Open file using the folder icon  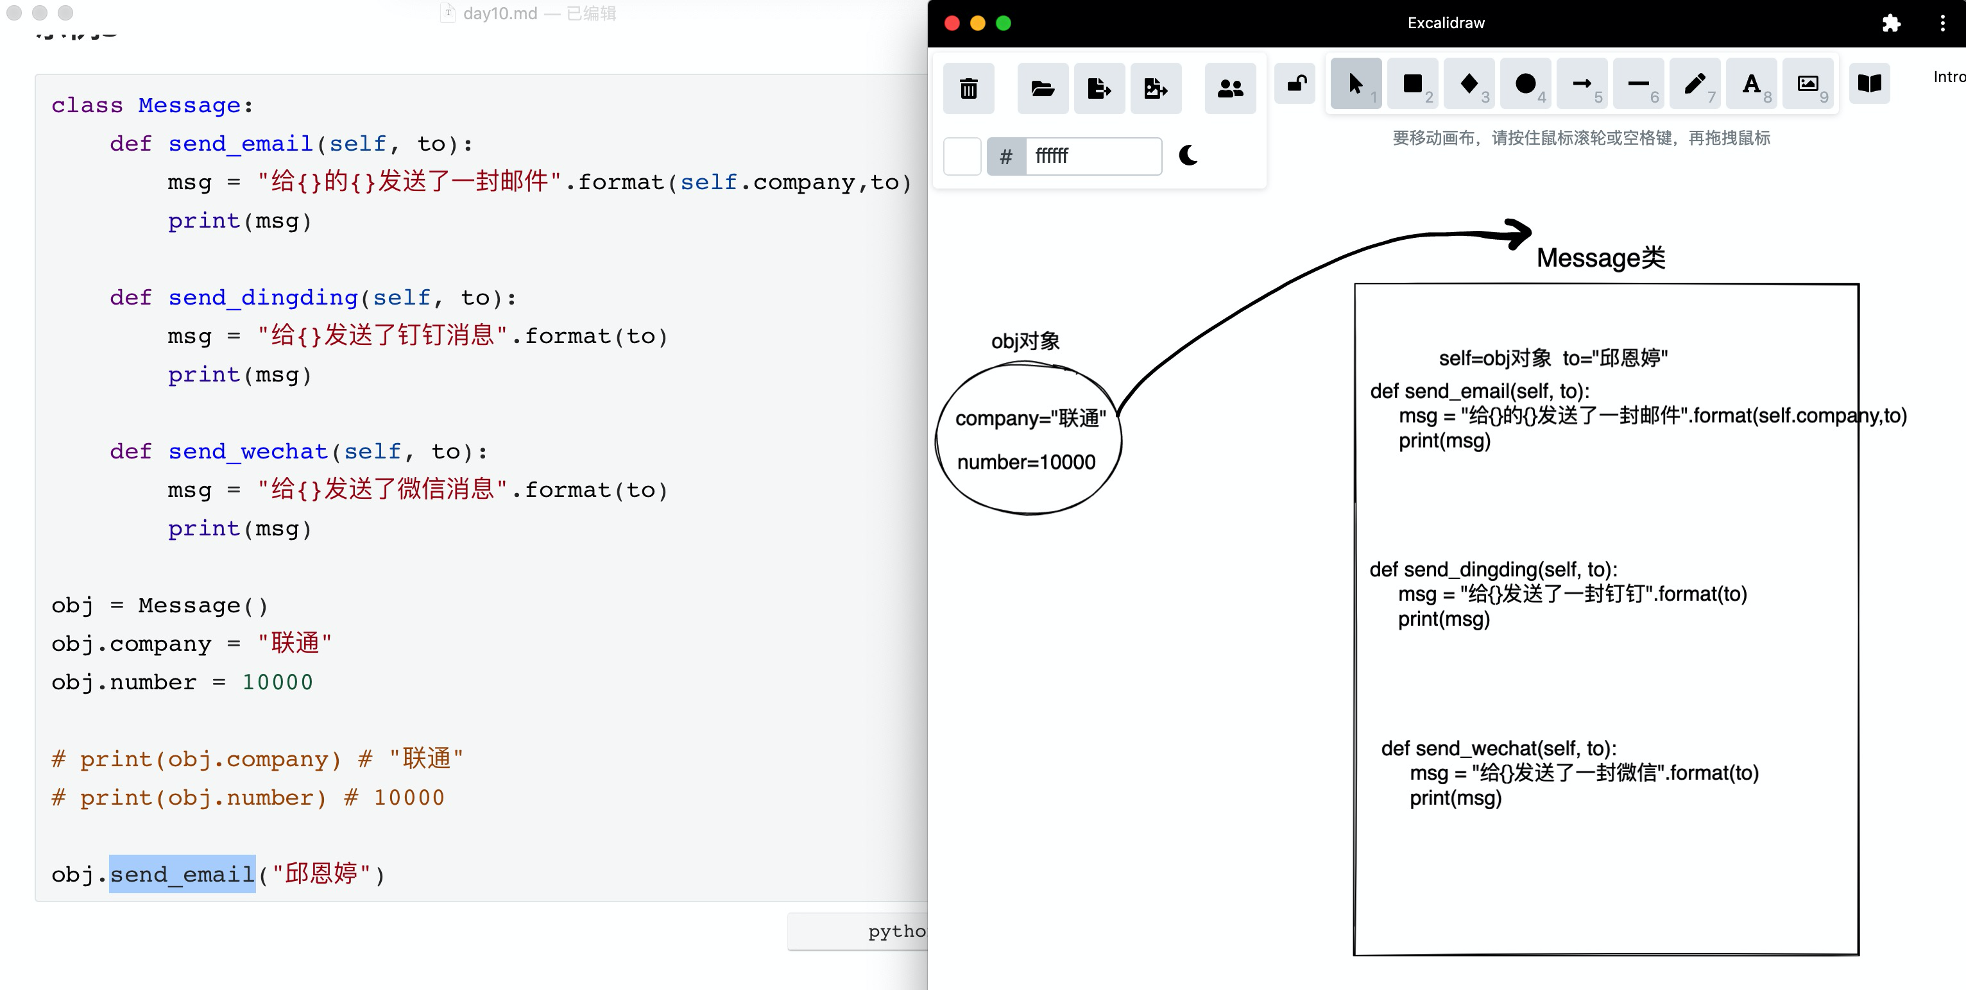pyautogui.click(x=1043, y=88)
